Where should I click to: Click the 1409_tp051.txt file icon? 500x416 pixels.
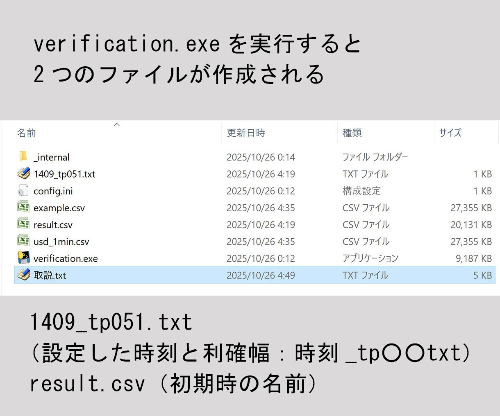click(x=23, y=173)
